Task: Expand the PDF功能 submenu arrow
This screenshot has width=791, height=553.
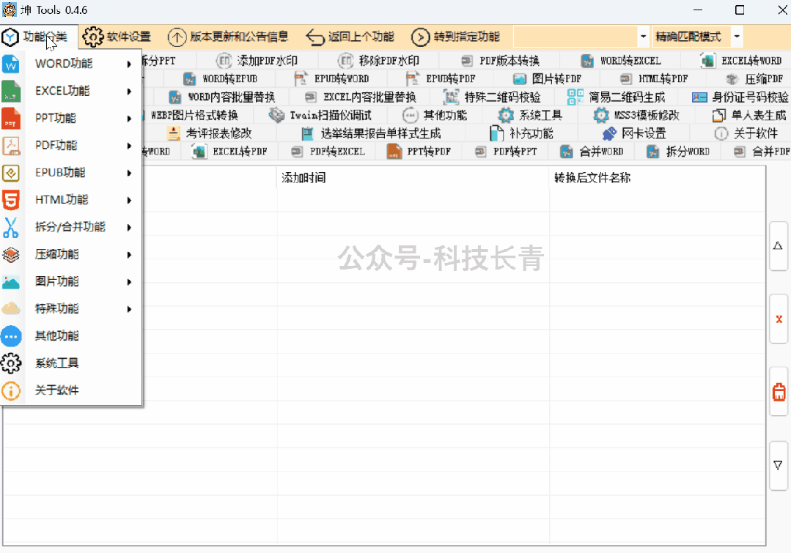Action: point(129,146)
